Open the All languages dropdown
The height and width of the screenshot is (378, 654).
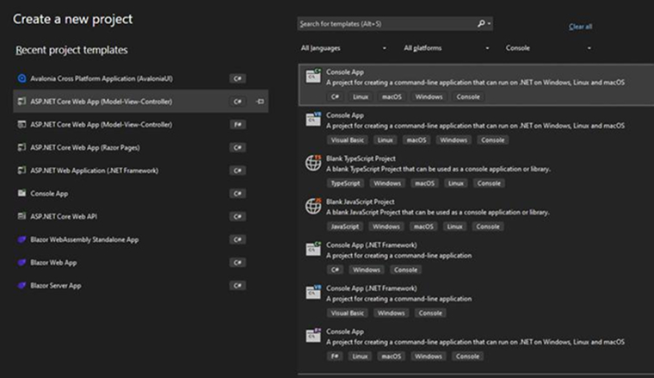click(x=343, y=48)
